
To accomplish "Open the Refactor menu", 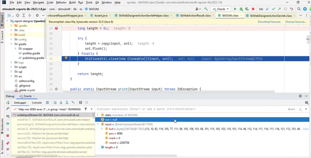I will [61, 3].
